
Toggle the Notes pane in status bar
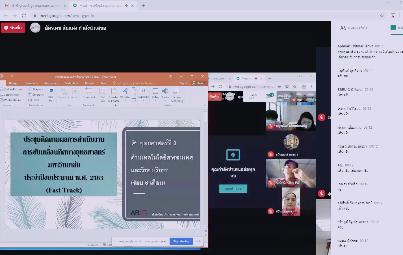(x=93, y=245)
